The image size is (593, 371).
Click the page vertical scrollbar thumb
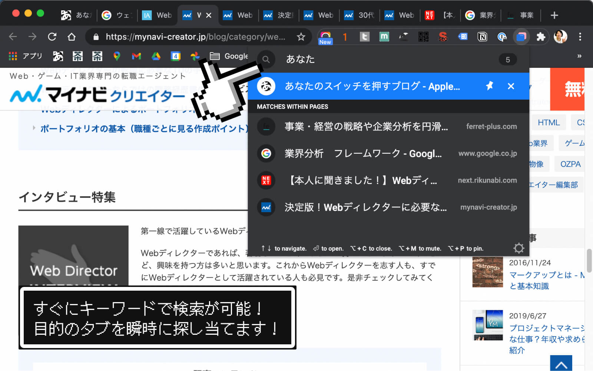point(589,261)
